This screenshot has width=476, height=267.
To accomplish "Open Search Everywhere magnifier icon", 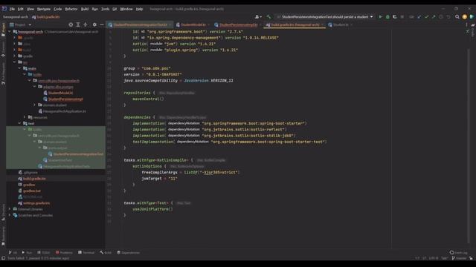I will tap(457, 17).
